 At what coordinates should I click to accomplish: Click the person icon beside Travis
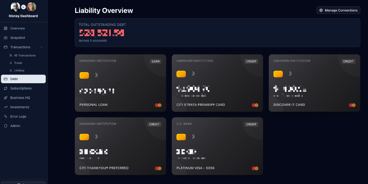(11, 63)
